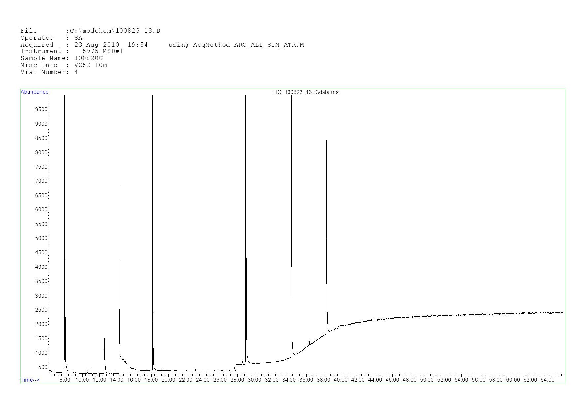The image size is (579, 409).
Task: Click the 64.00 time tick label
Action: [547, 380]
